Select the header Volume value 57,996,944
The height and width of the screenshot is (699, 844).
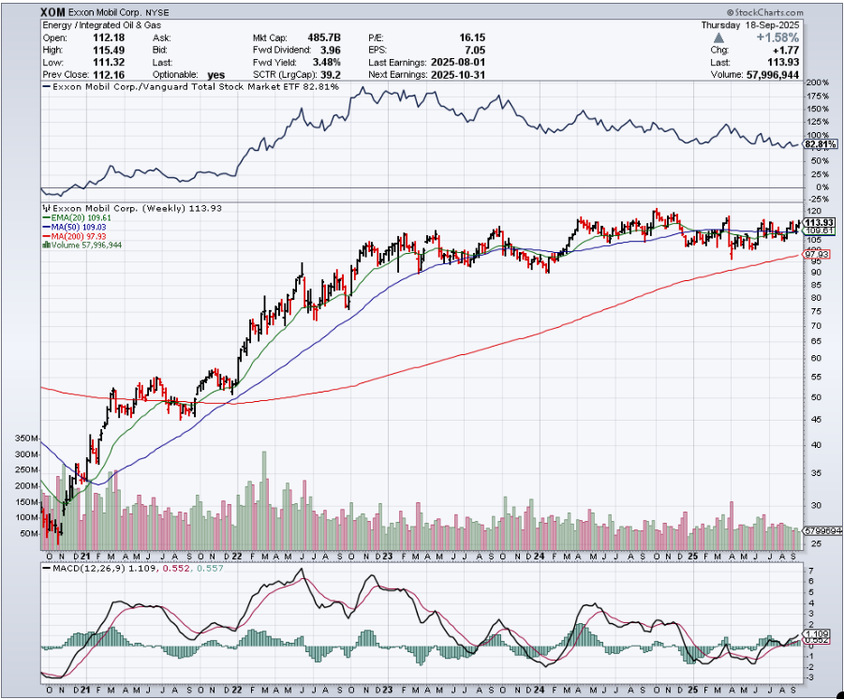tap(773, 75)
